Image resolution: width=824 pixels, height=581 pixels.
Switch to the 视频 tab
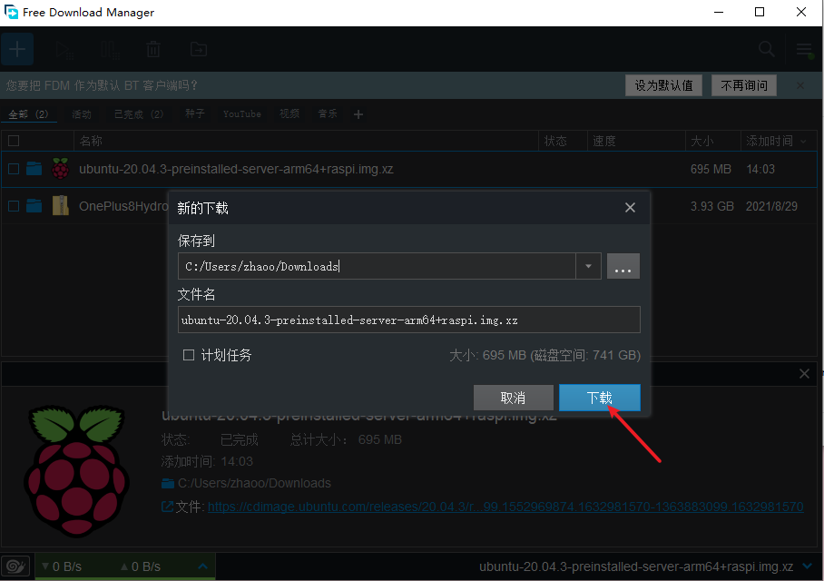pyautogui.click(x=289, y=113)
